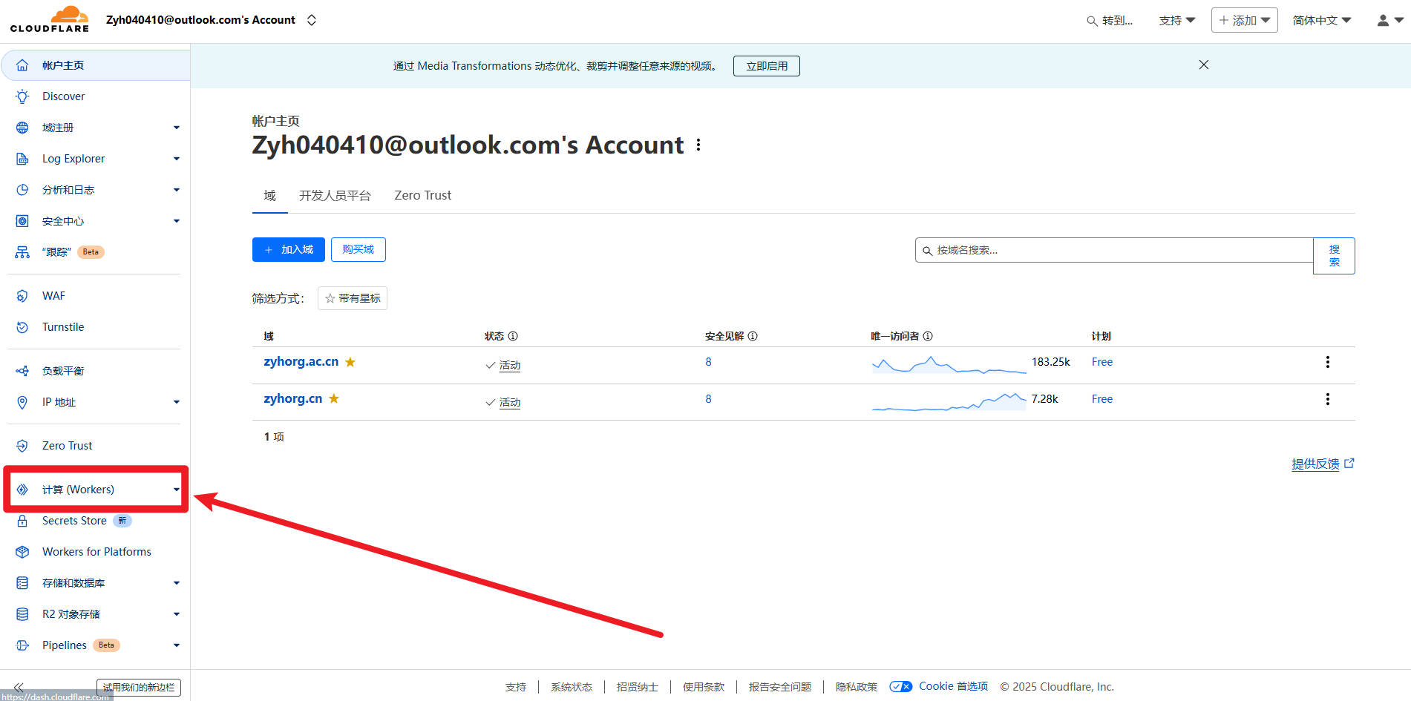
Task: Click the 安全中心 icon
Action: [x=22, y=221]
